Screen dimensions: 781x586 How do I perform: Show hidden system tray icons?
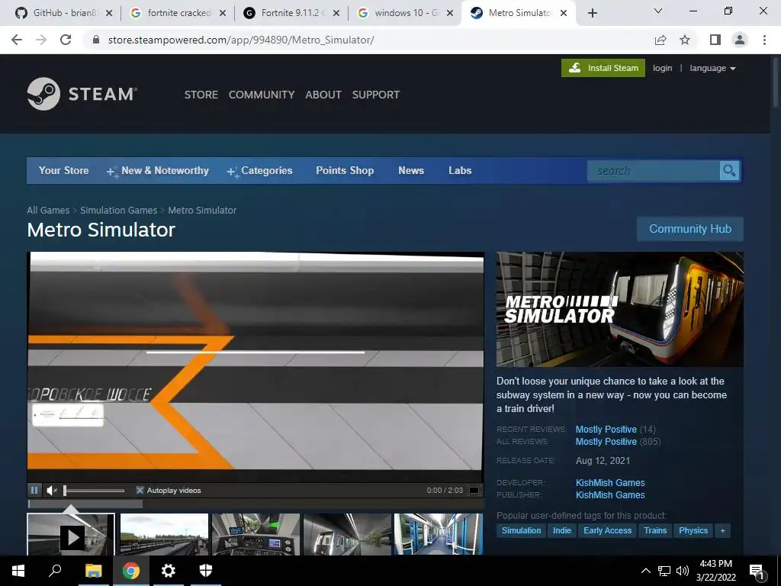(x=645, y=571)
